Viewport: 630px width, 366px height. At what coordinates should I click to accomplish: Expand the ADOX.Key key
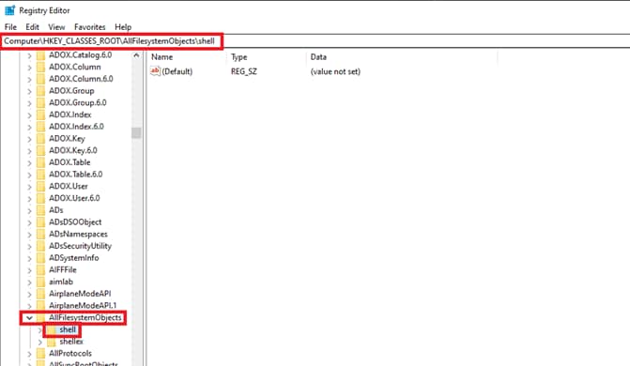[29, 139]
